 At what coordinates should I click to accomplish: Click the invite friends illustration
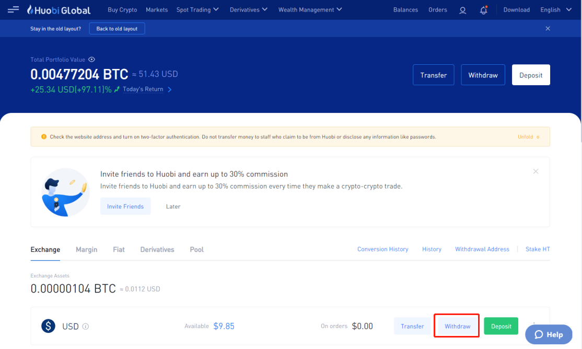point(66,192)
